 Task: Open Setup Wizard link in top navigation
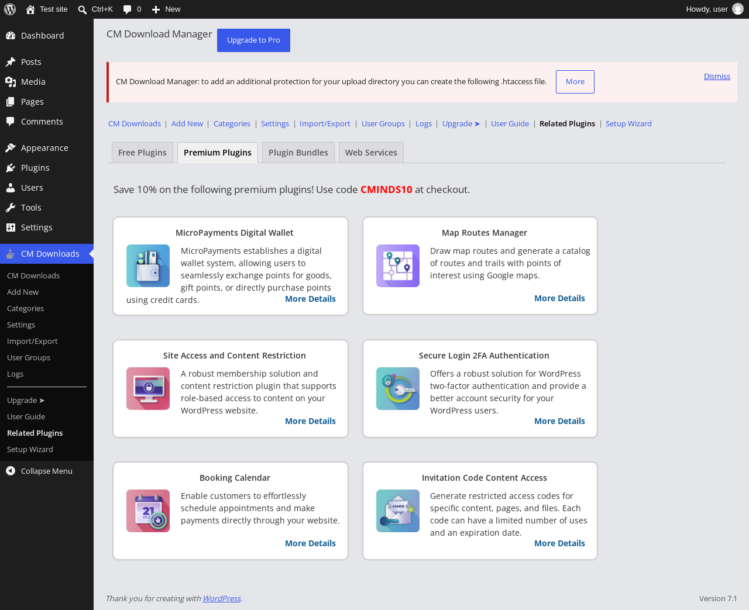628,123
